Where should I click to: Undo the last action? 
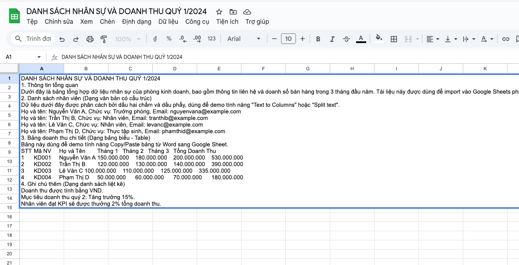(x=61, y=39)
